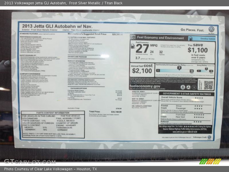Click the PERFORMANCE/HANDLING heading
229x172 pixels.
click(x=31, y=37)
